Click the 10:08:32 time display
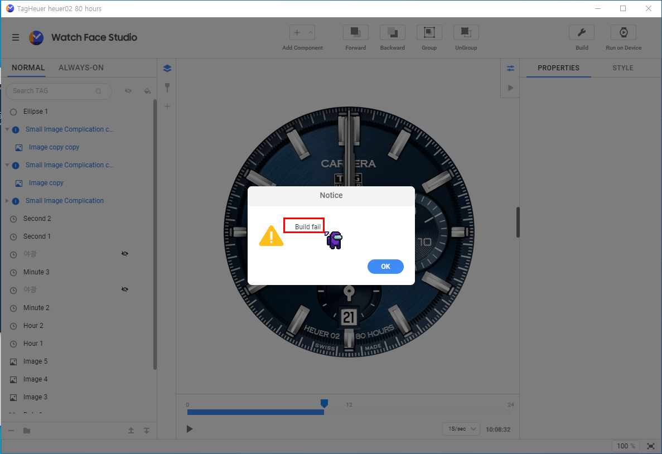Screen dimensions: 662x454 pyautogui.click(x=498, y=429)
